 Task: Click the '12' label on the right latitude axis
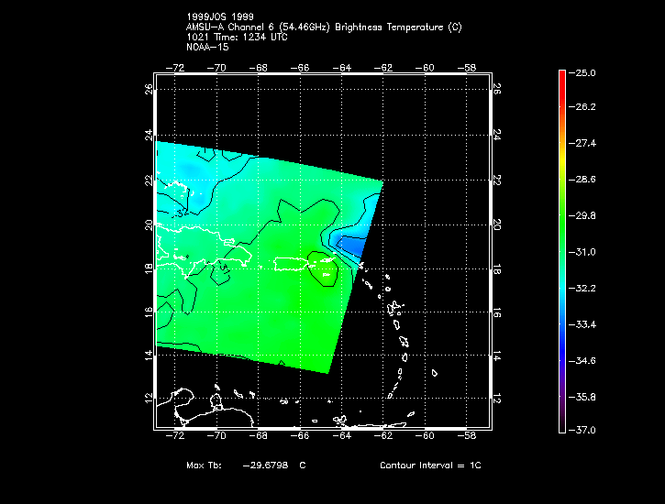coord(497,399)
